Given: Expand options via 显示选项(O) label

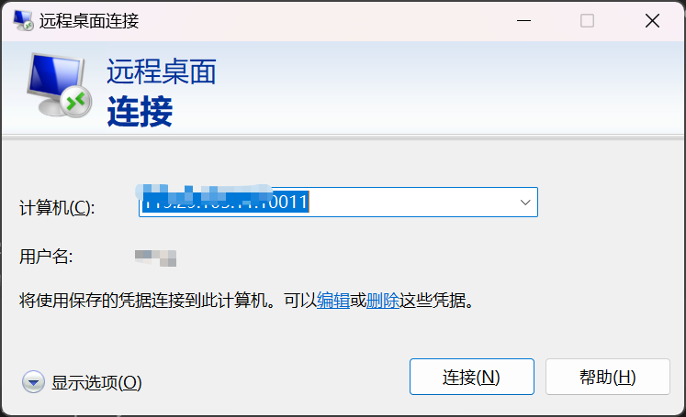Looking at the screenshot, I should (96, 382).
